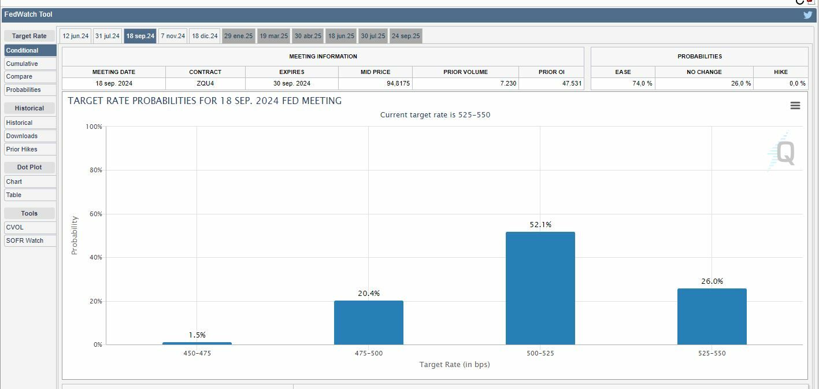The height and width of the screenshot is (389, 819).
Task: Select the 12 jun.24 meeting tab
Action: pyautogui.click(x=76, y=36)
